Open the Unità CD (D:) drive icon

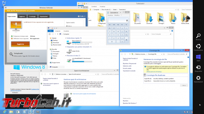pos(69,51)
